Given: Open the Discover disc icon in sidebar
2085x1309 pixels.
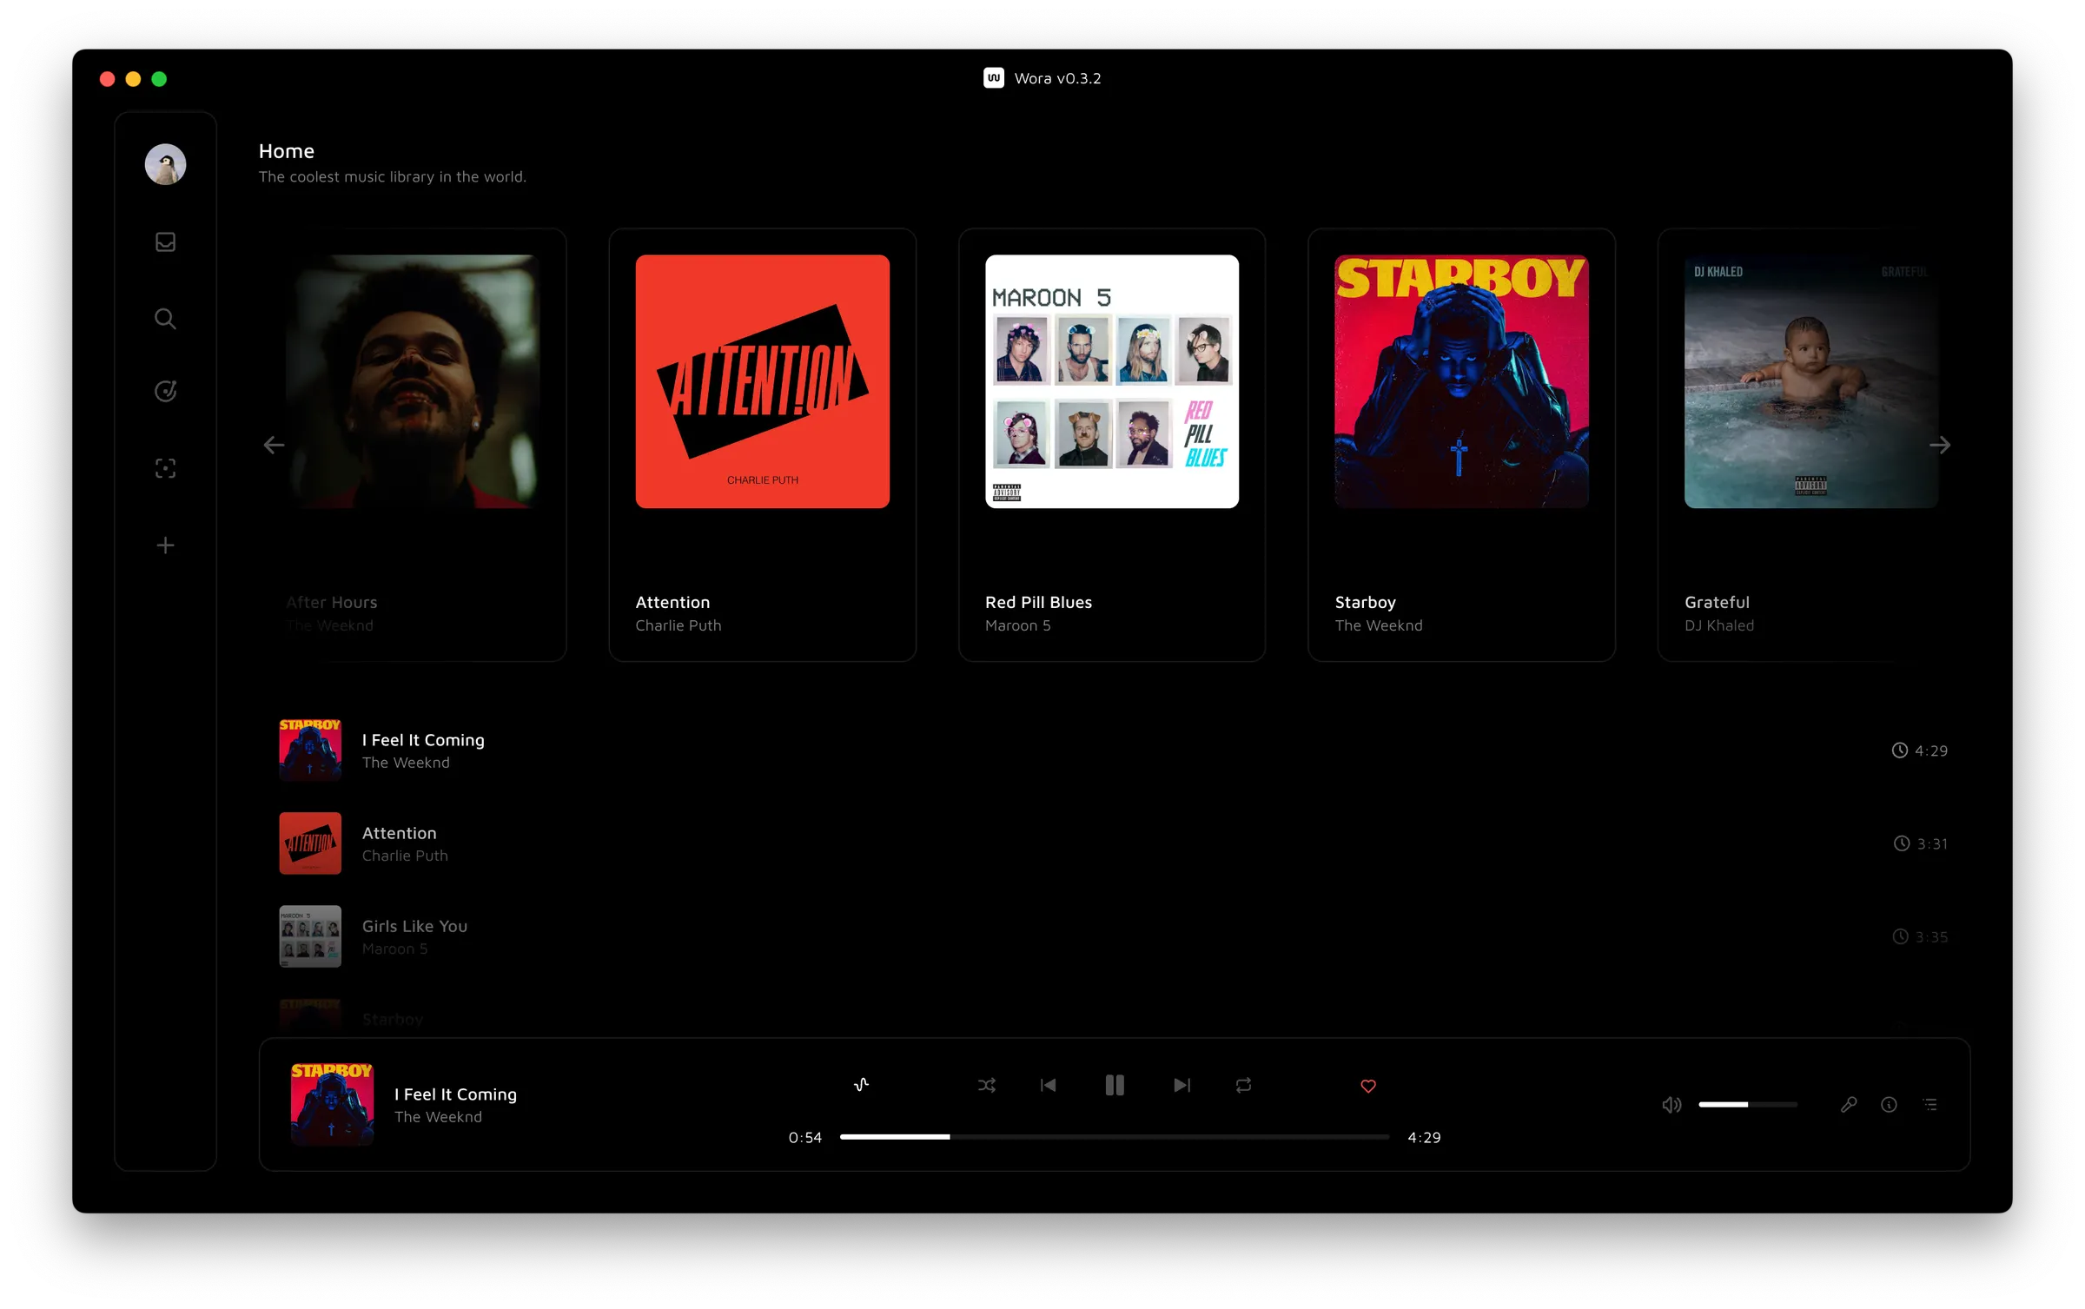Looking at the screenshot, I should (x=165, y=391).
